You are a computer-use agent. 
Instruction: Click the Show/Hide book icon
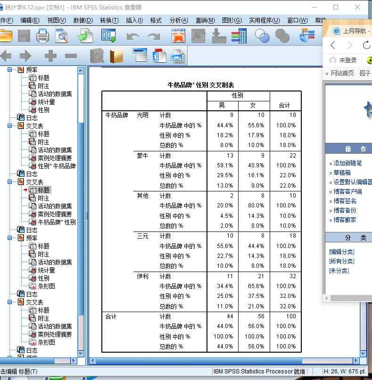[x=97, y=56]
